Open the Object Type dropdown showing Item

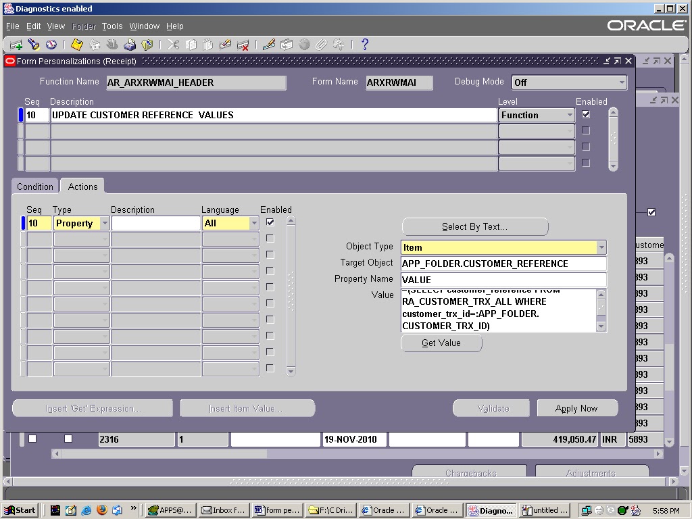pyautogui.click(x=601, y=247)
